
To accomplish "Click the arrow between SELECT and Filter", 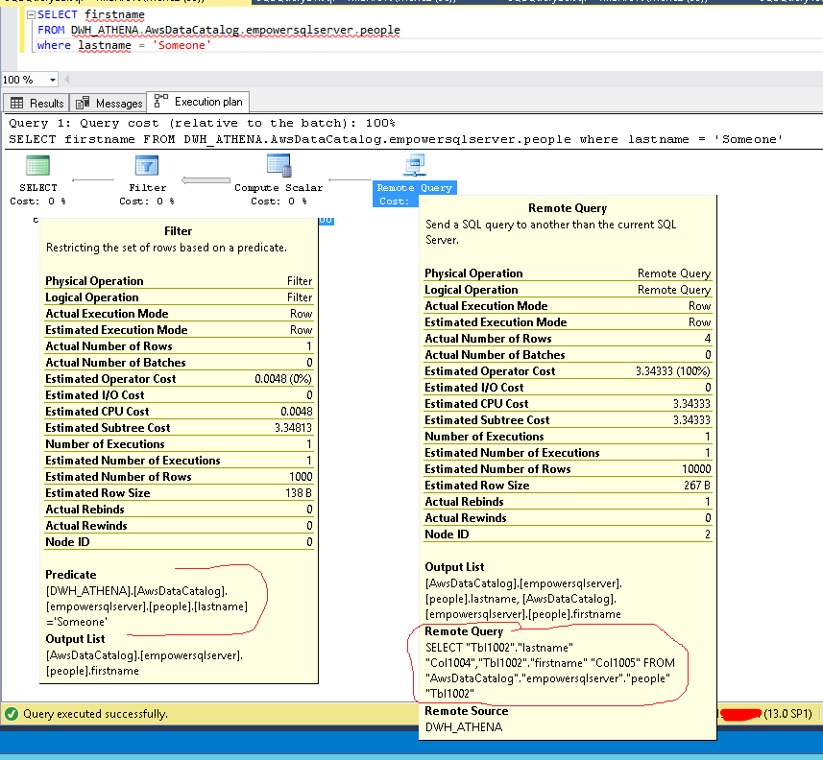I will pyautogui.click(x=93, y=178).
